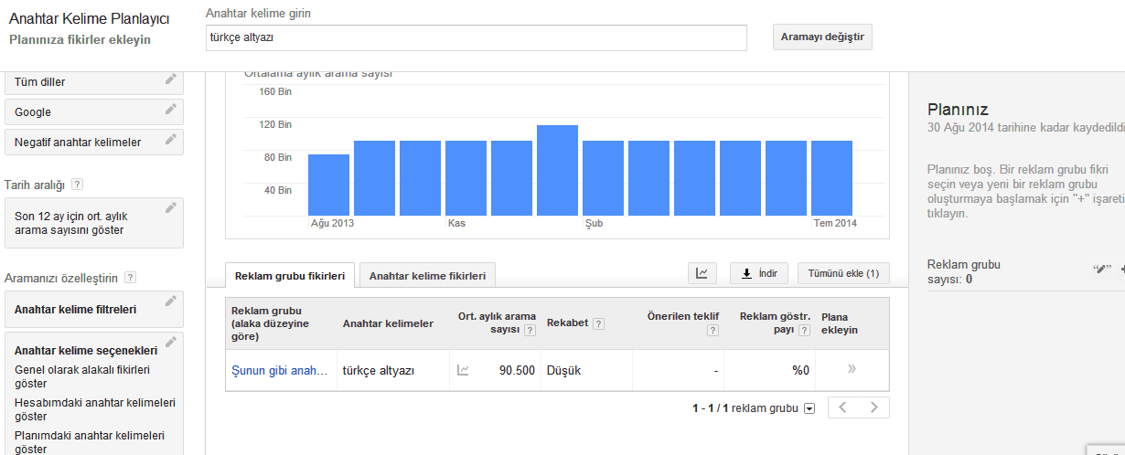The image size is (1125, 455).
Task: Click trend chart icon in türkçe altyazı row
Action: coord(463,370)
